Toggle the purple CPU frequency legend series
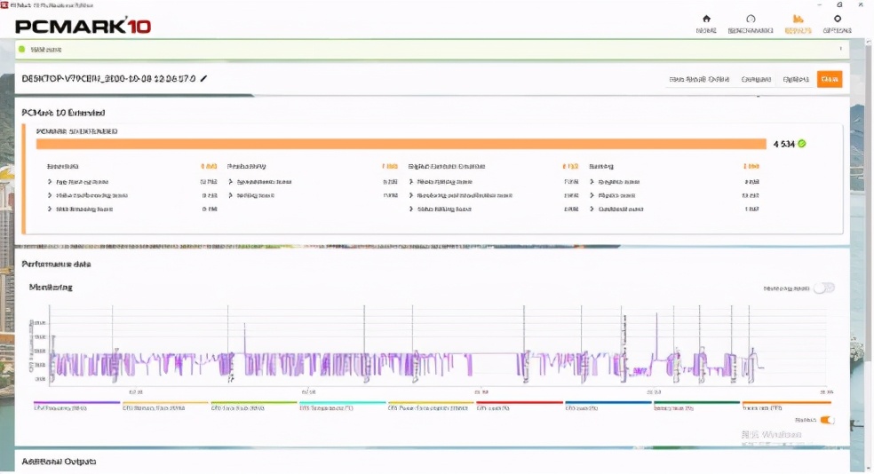The width and height of the screenshot is (874, 474). tap(76, 405)
